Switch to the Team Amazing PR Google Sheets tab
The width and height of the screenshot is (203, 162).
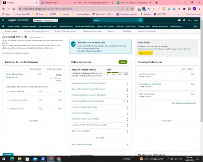point(134,2)
